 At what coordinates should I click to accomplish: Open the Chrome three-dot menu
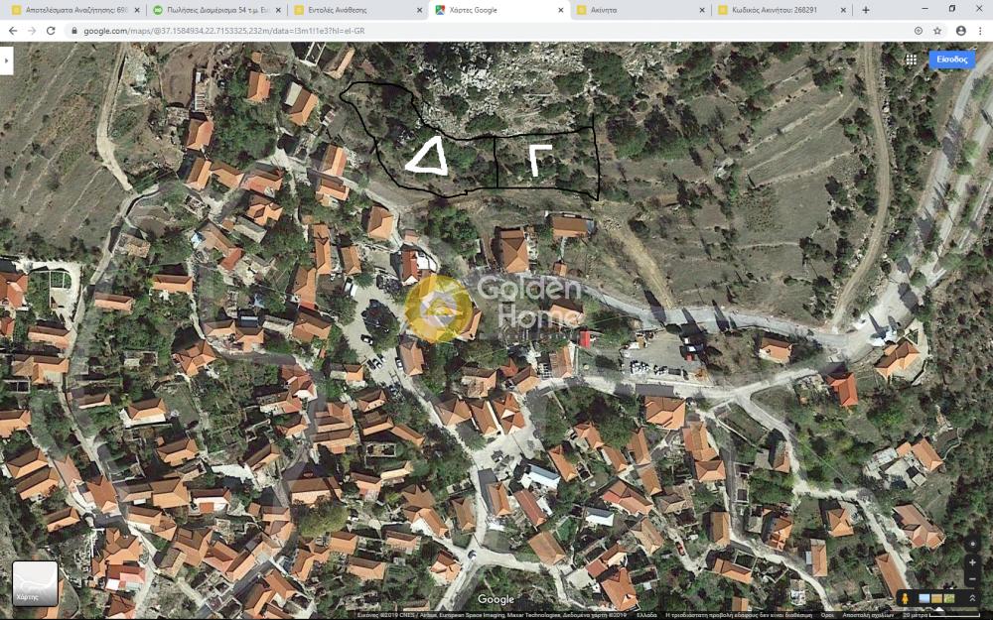tap(980, 31)
